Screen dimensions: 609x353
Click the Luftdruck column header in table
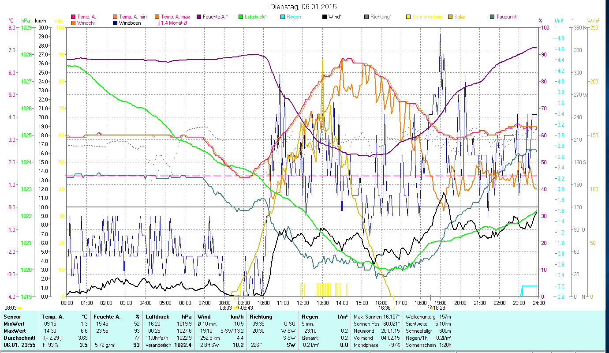158,317
